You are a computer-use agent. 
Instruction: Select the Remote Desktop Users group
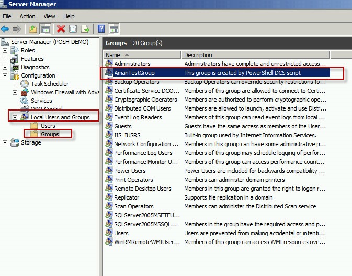tap(142, 189)
